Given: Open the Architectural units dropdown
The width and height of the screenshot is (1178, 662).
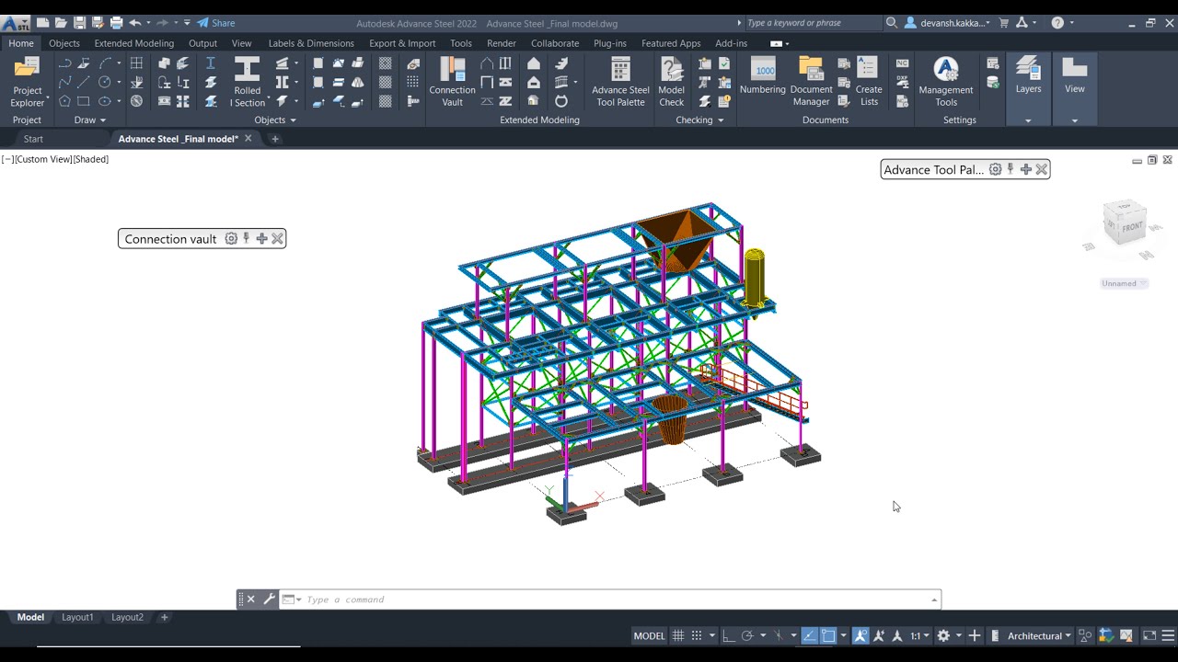Looking at the screenshot, I should 1039,635.
